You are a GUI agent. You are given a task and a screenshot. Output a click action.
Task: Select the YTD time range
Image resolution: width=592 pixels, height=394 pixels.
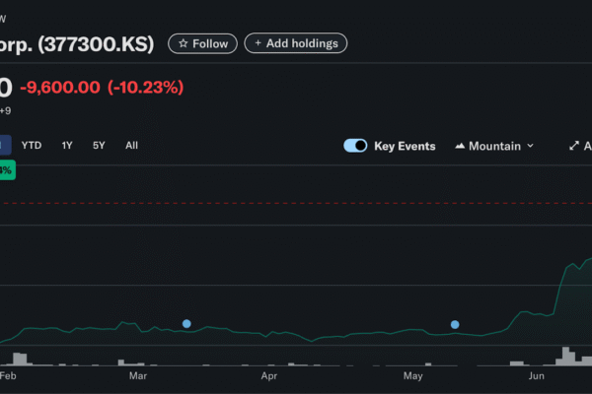[x=32, y=146]
